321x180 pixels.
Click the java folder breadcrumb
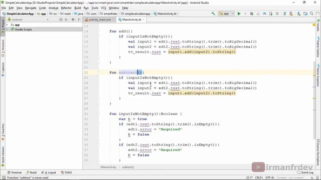point(79,13)
